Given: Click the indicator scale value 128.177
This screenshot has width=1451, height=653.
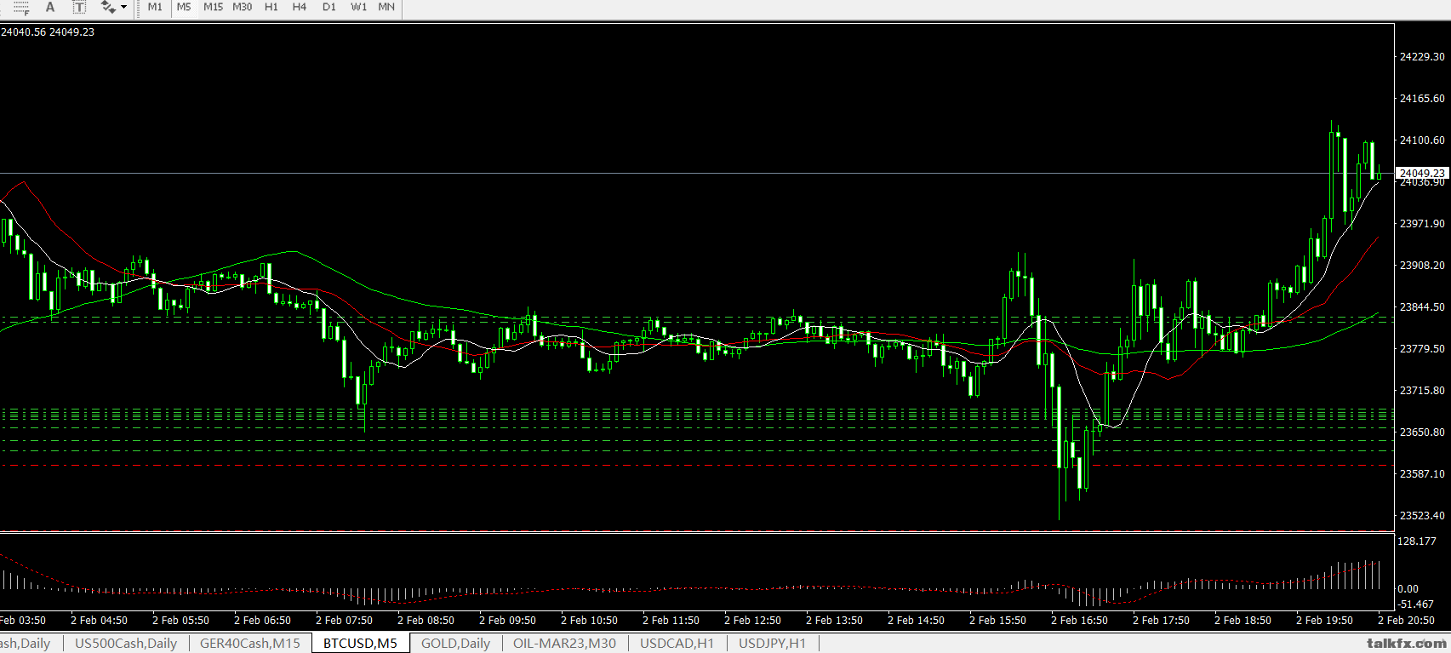Looking at the screenshot, I should [x=1417, y=541].
